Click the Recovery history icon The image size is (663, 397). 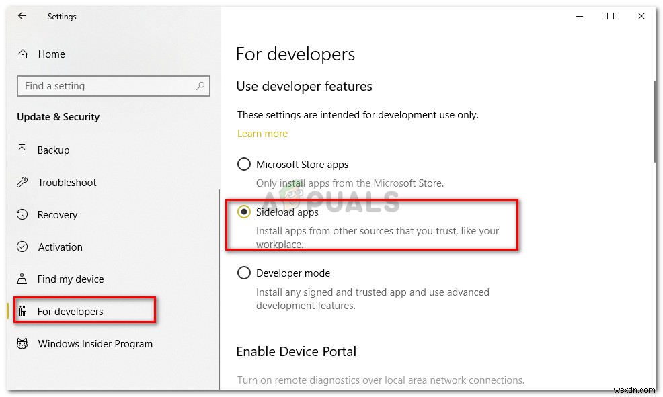pyautogui.click(x=23, y=214)
